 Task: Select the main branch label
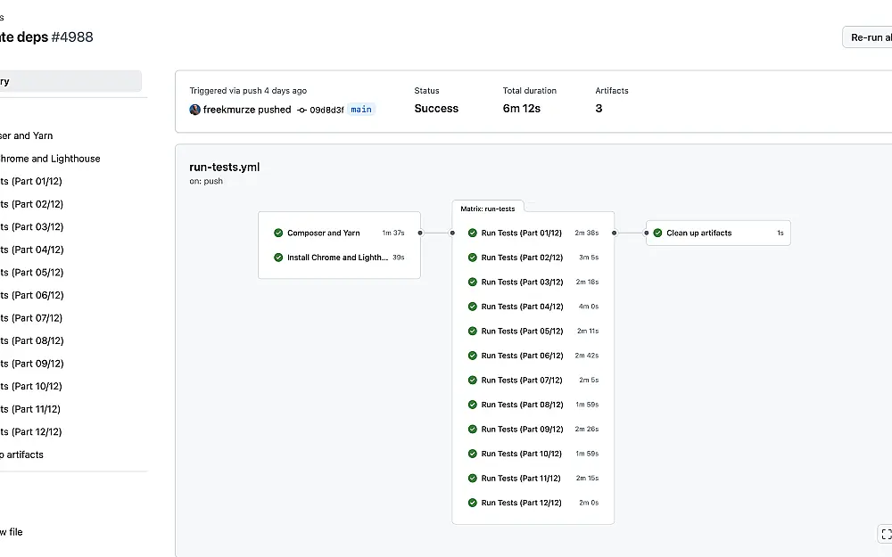pos(361,110)
